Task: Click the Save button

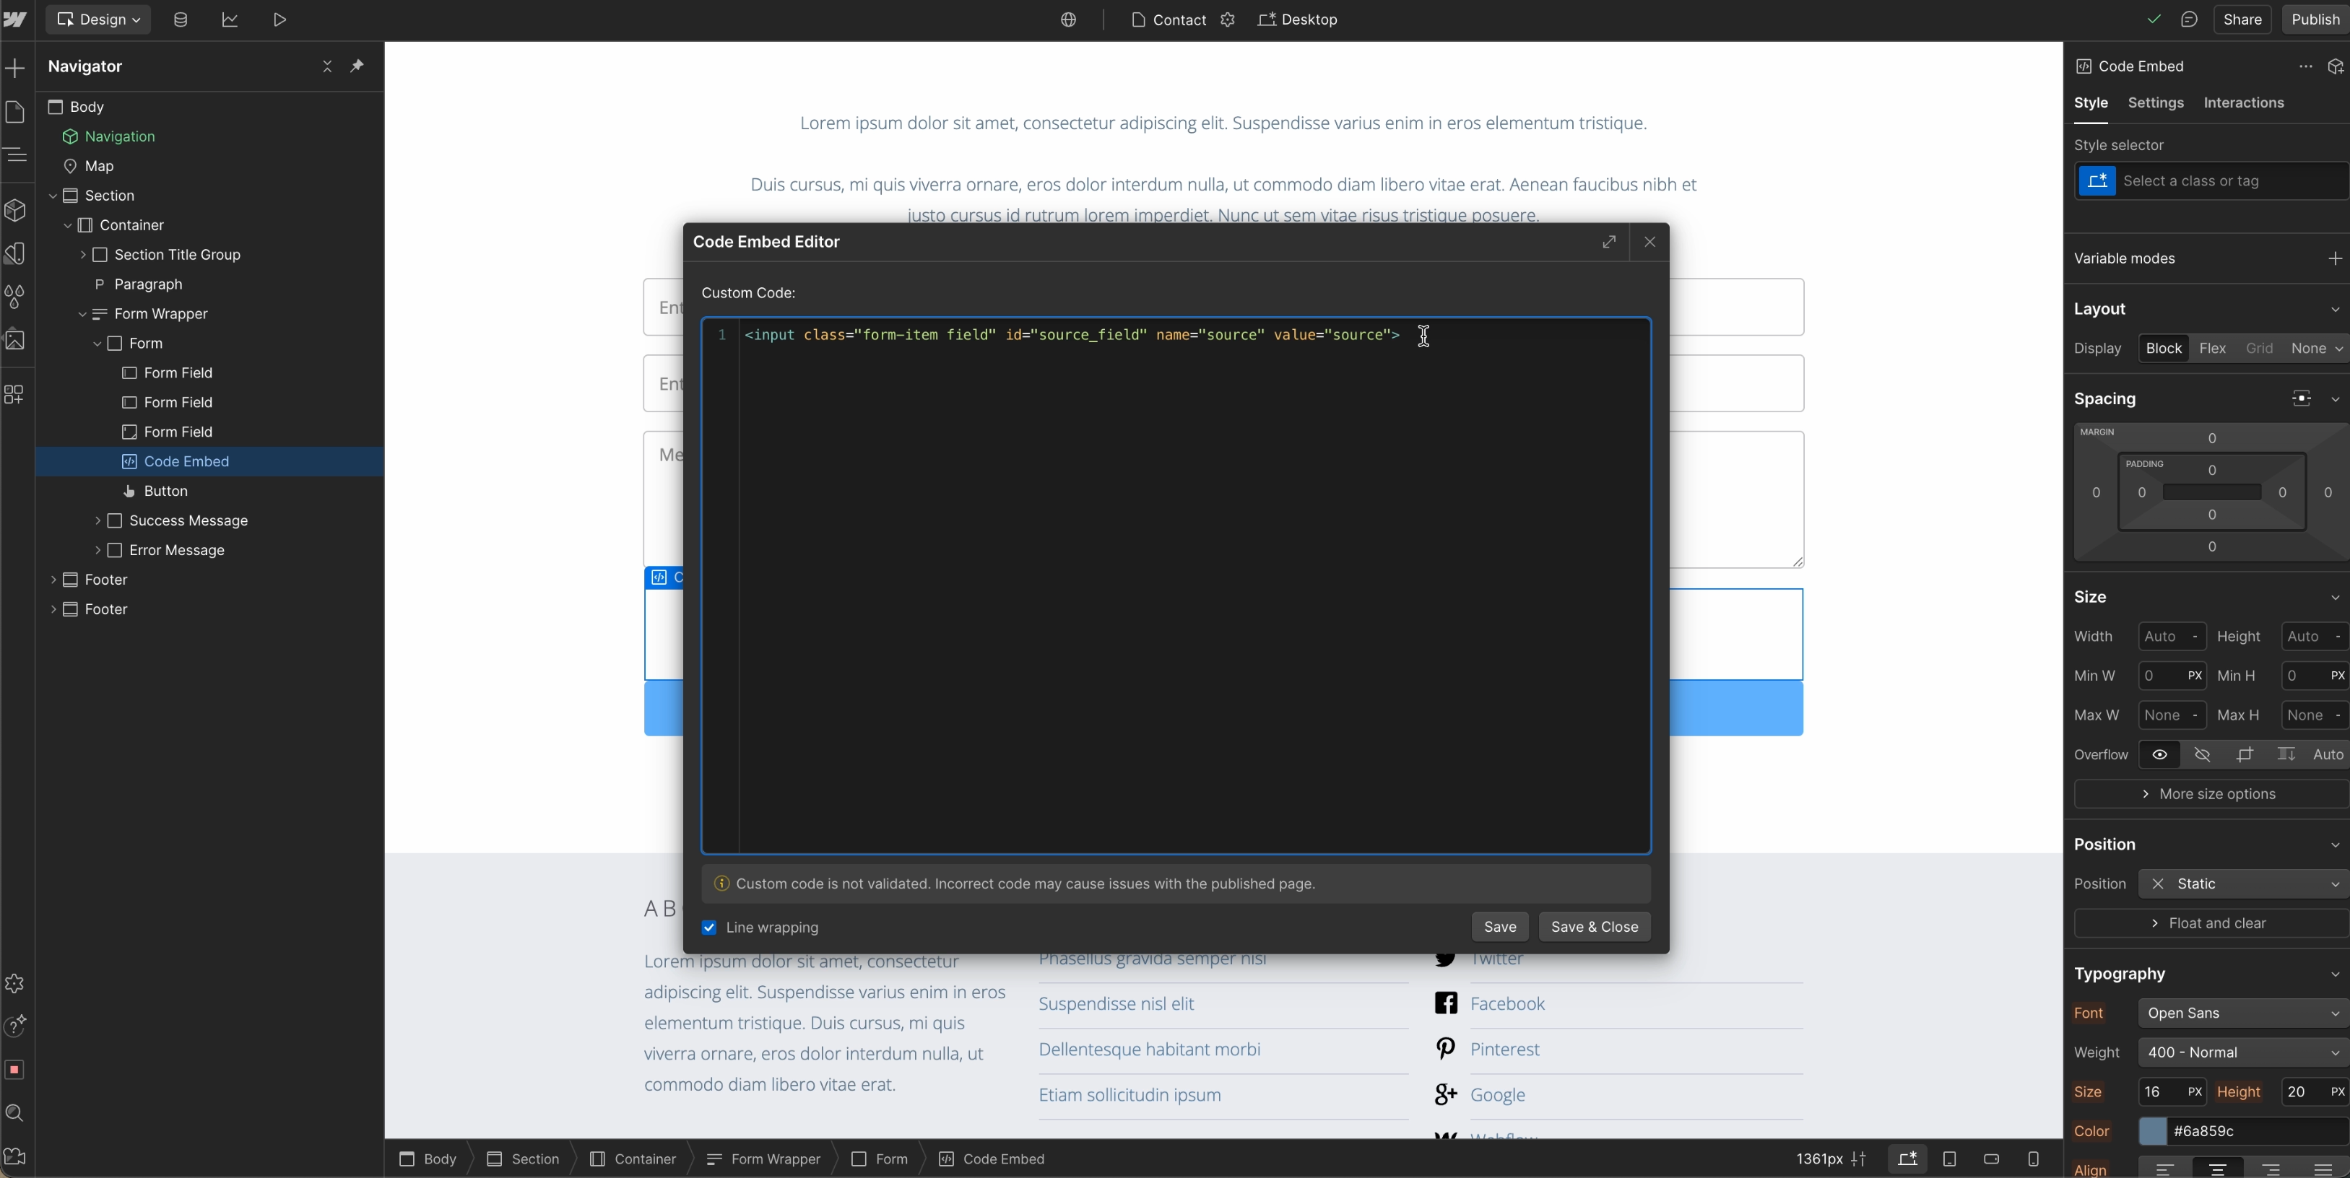Action: pos(1500,926)
